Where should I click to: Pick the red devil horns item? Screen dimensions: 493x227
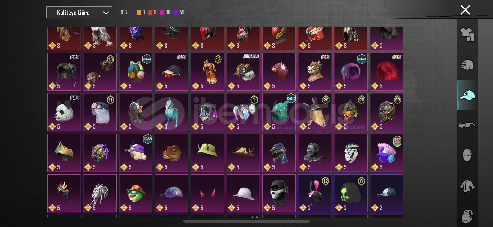pyautogui.click(x=207, y=194)
